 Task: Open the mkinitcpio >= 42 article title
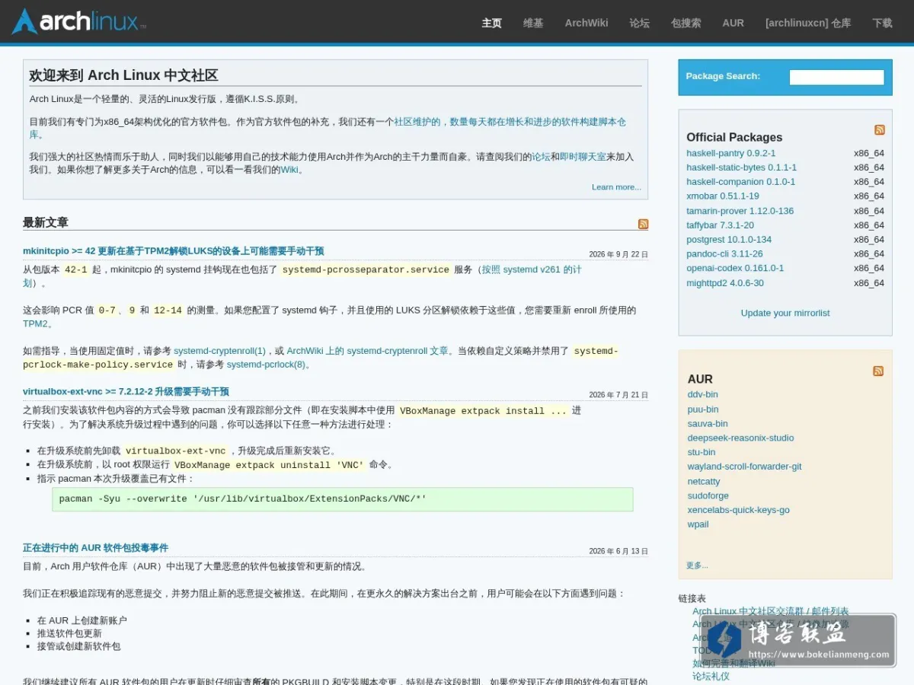[174, 251]
